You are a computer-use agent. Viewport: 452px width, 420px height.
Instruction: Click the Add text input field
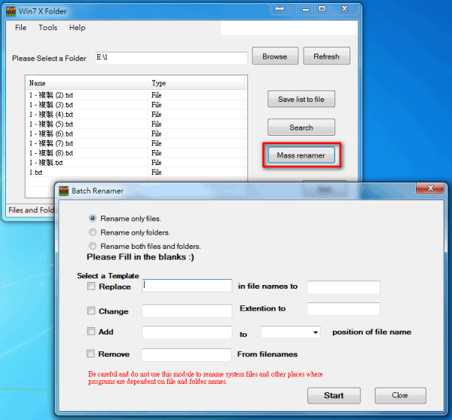(187, 333)
